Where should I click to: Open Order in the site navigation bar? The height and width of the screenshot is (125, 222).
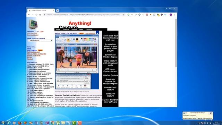click(x=81, y=30)
